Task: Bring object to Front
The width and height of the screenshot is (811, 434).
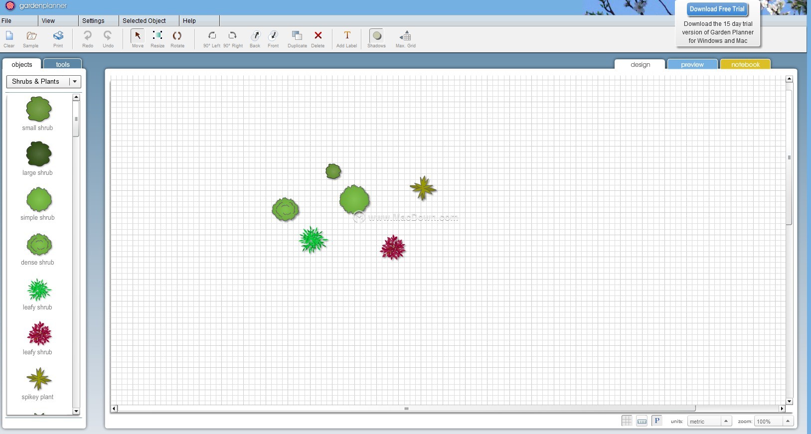Action: 273,35
